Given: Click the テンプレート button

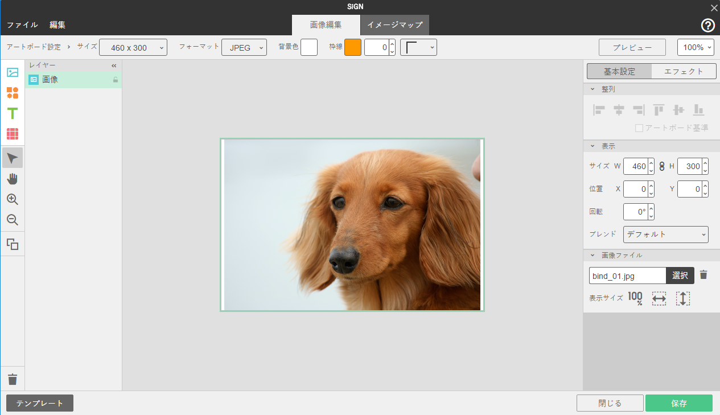Looking at the screenshot, I should click(x=40, y=403).
